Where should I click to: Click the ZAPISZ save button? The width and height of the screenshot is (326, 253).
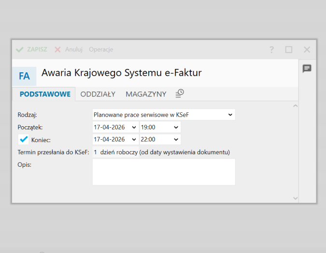coord(31,50)
